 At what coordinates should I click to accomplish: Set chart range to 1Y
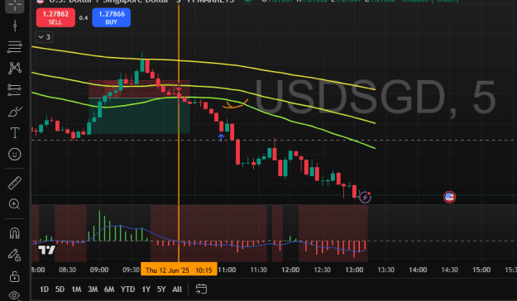(x=146, y=289)
